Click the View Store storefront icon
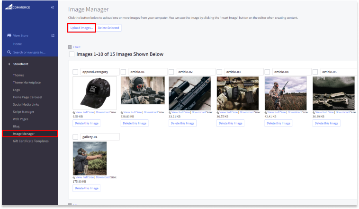This screenshot has height=209, width=359. click(x=9, y=35)
